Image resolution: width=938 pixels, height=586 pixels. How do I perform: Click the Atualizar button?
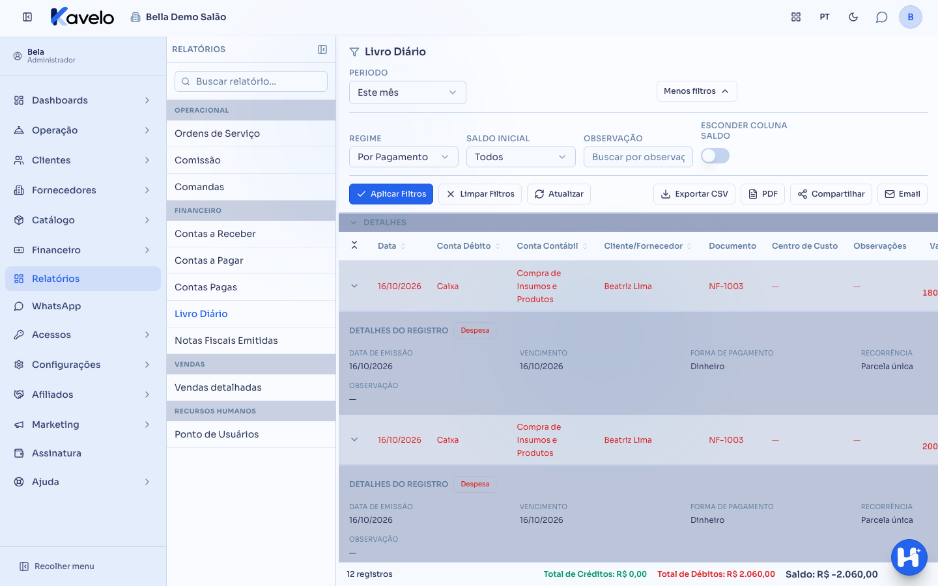tap(559, 194)
